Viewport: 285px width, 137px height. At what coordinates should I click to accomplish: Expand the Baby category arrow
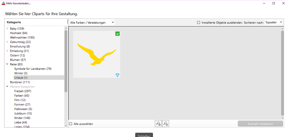pyautogui.click(x=7, y=28)
